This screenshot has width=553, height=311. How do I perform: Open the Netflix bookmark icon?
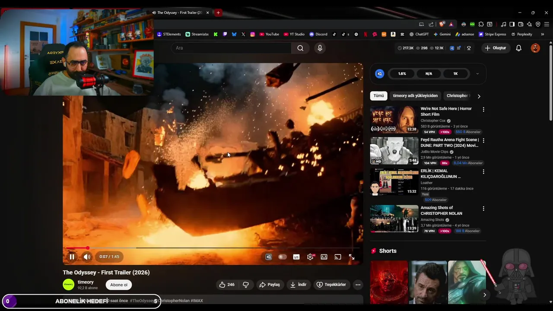[x=365, y=34]
